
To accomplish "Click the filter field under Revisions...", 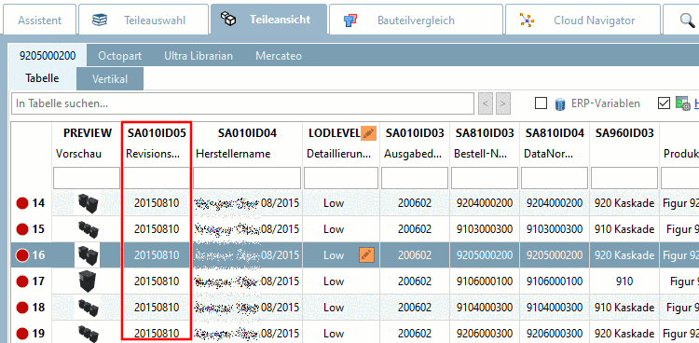I will point(157,178).
